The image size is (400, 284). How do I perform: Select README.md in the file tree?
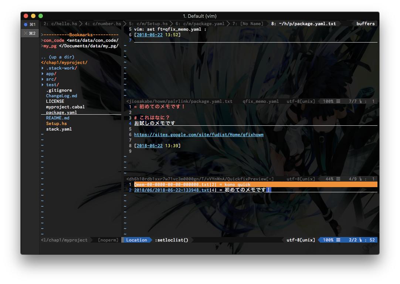(57, 118)
